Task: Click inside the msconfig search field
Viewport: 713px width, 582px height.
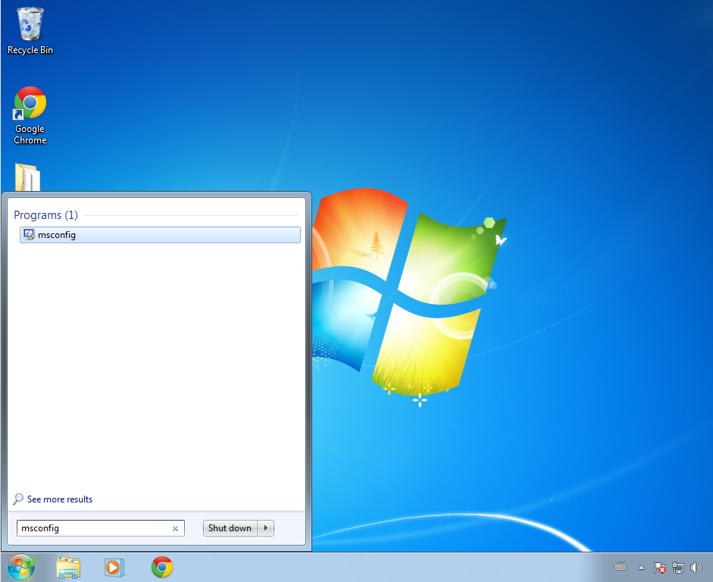Action: (91, 528)
